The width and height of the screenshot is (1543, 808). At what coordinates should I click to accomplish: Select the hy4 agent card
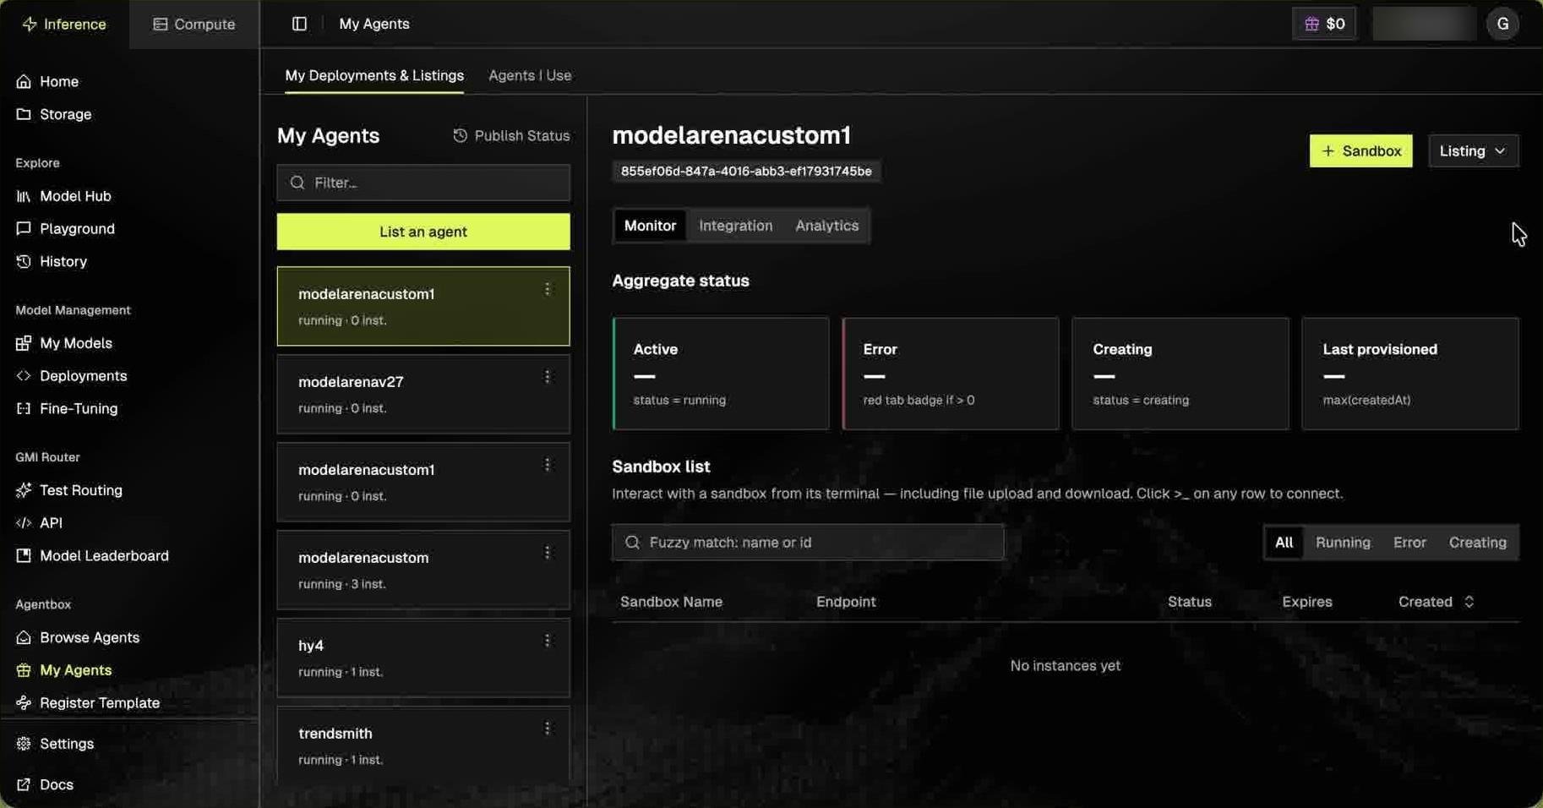(x=423, y=658)
